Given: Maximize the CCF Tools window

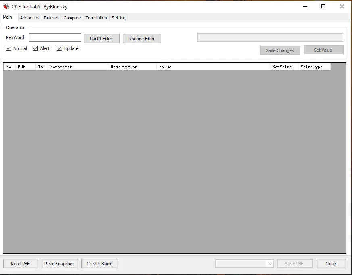Looking at the screenshot, I should pyautogui.click(x=323, y=6).
